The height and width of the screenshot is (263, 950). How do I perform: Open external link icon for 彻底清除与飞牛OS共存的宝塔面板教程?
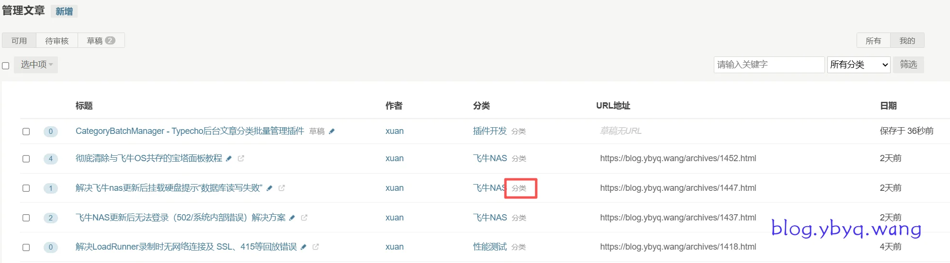point(241,158)
